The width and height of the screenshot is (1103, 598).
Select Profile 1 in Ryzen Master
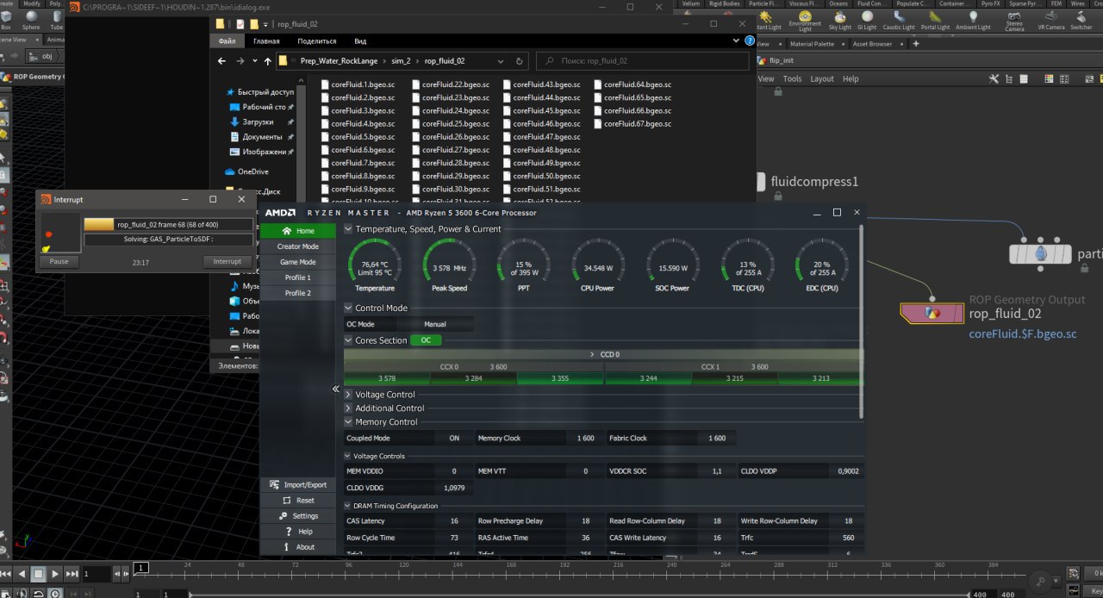299,277
